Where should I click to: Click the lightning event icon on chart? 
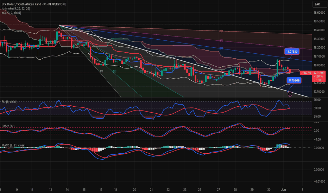click(290, 94)
